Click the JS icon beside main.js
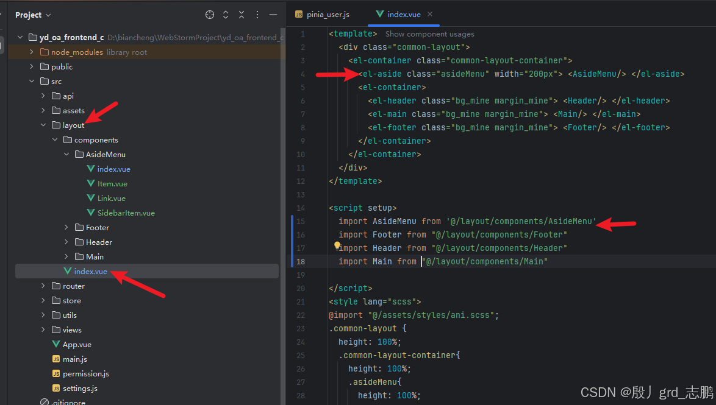716x405 pixels. [56, 359]
